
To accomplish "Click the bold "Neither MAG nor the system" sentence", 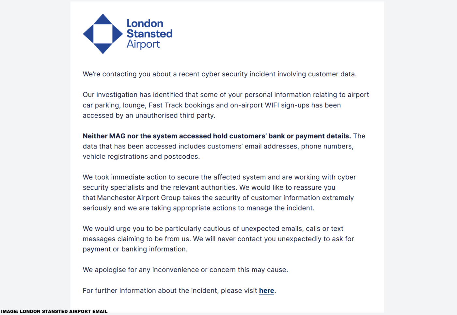I will pos(217,136).
